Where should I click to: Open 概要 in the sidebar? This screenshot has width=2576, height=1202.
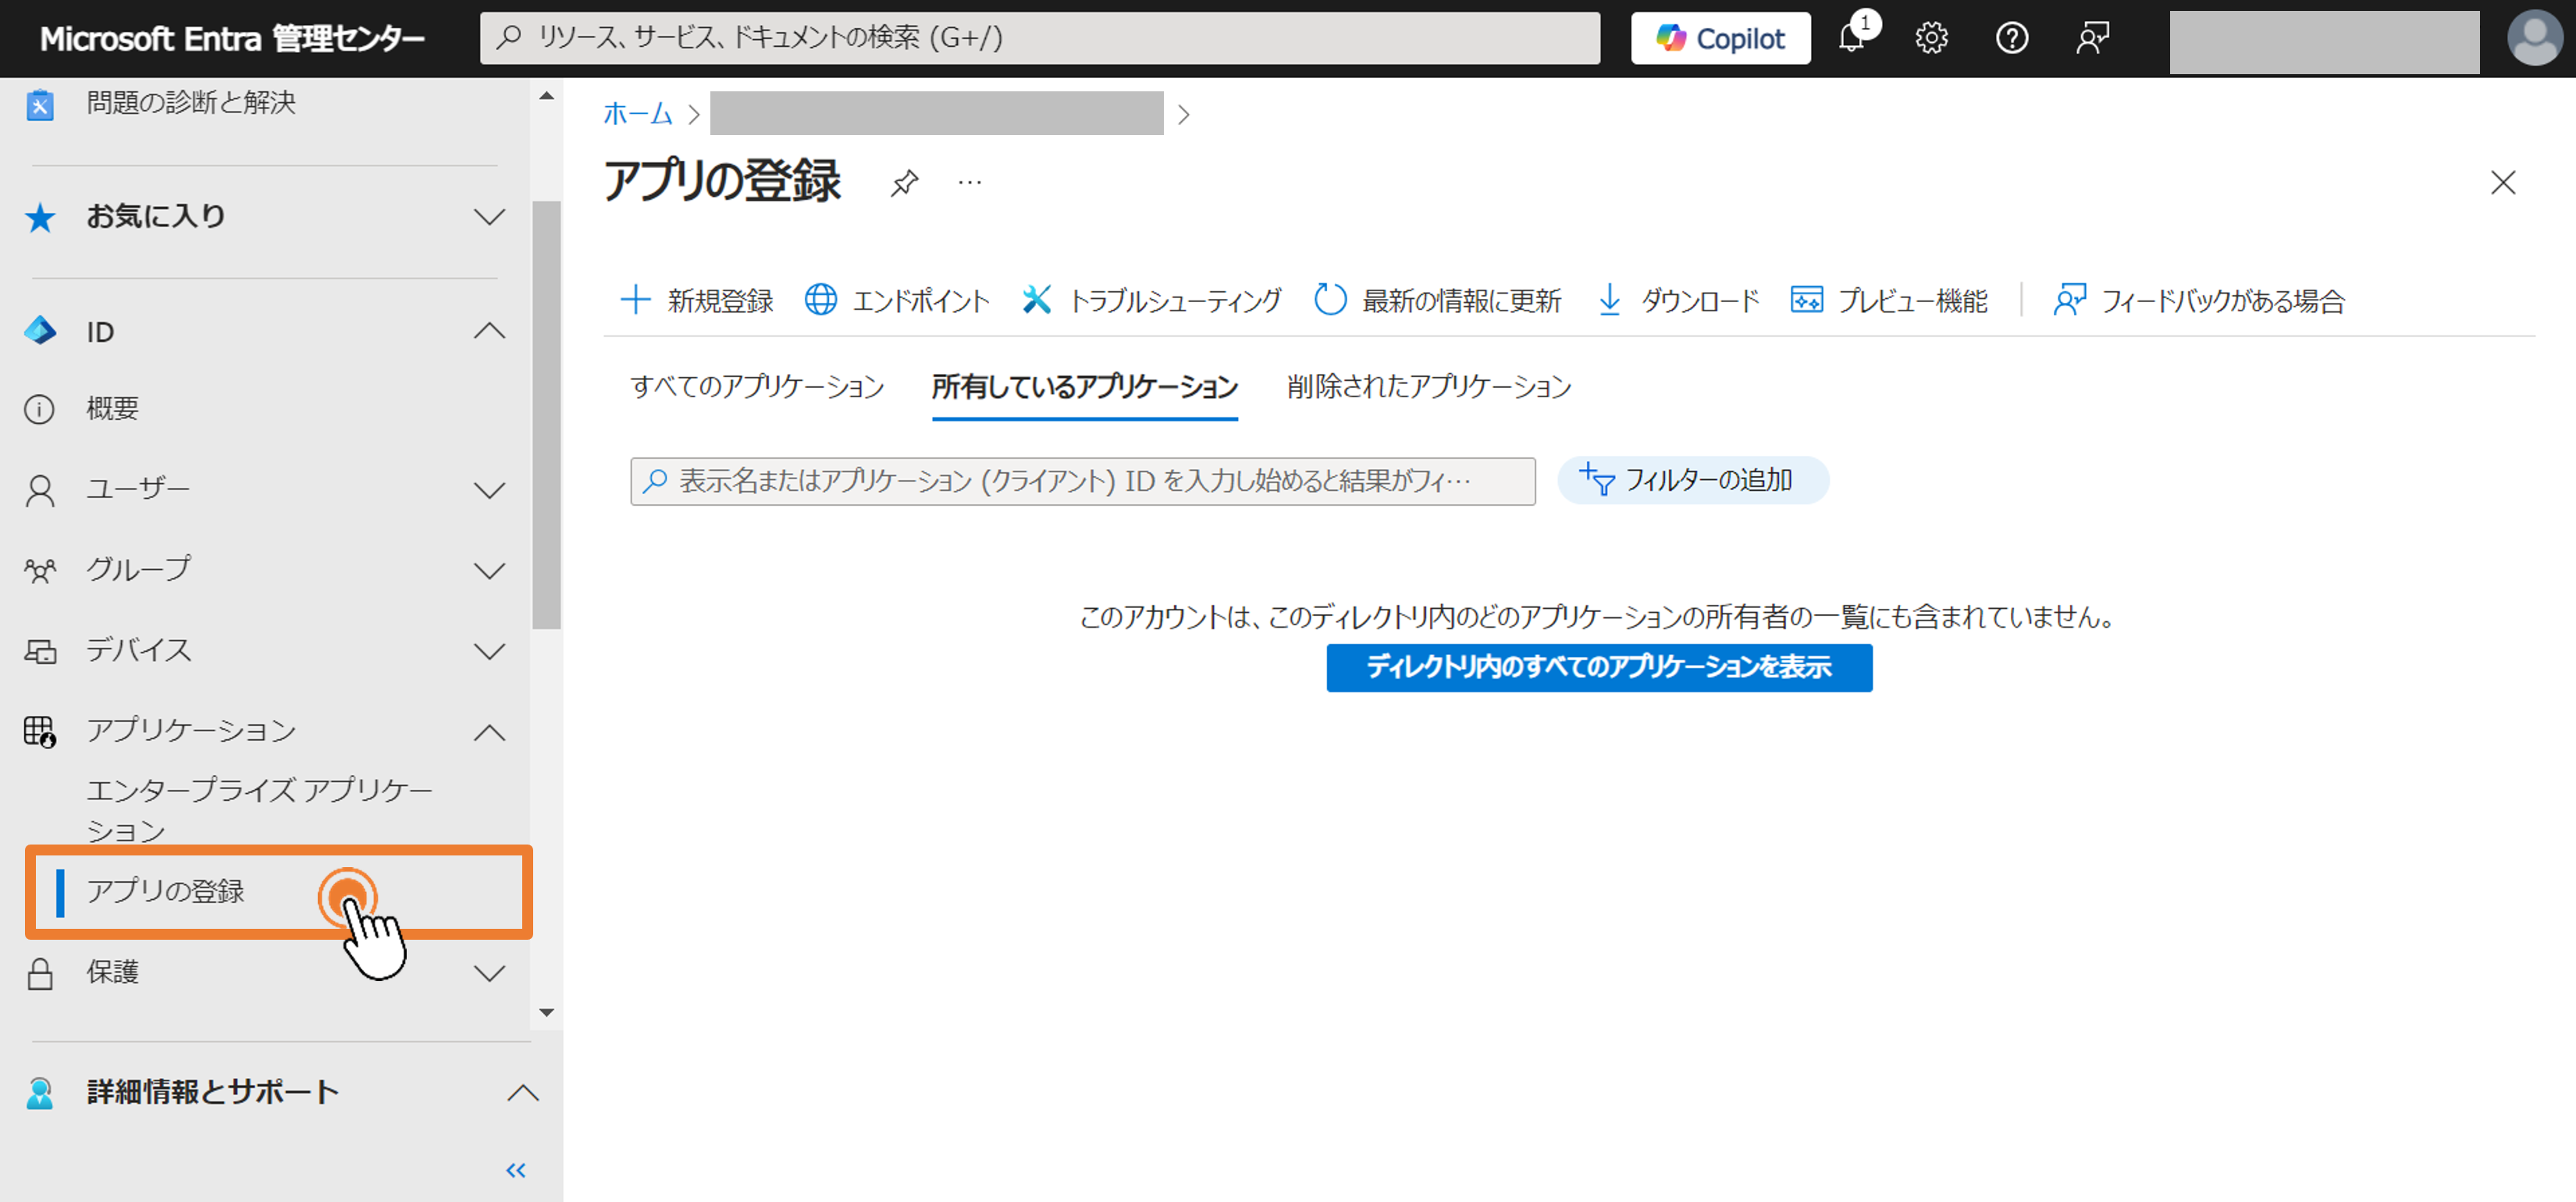tap(112, 408)
